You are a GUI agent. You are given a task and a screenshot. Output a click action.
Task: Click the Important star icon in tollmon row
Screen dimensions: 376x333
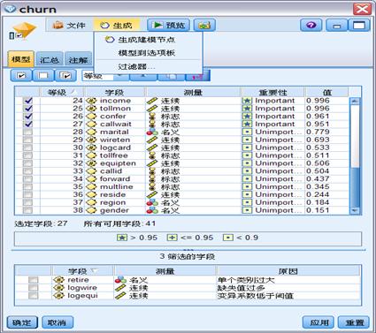[247, 109]
